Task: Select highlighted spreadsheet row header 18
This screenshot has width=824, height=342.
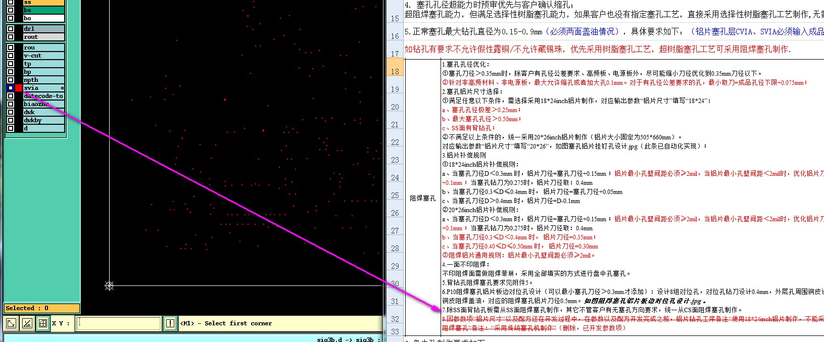Action: 395,68
